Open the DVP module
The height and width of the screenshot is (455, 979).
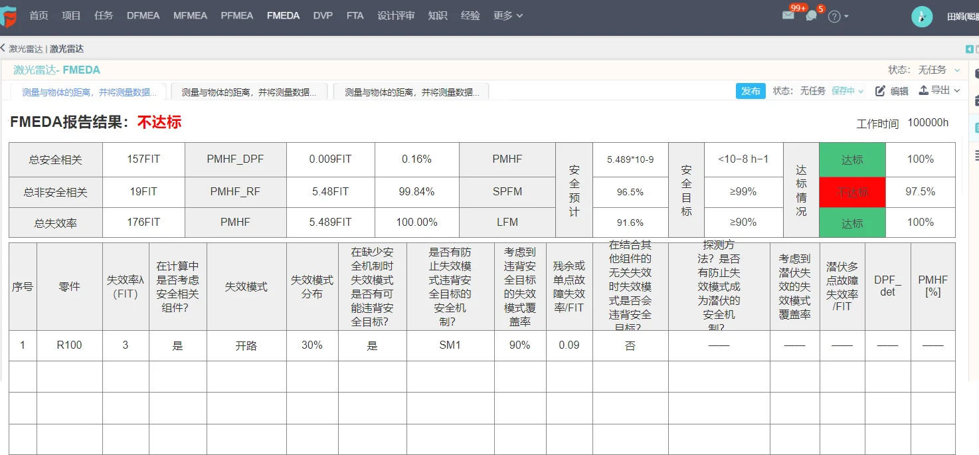323,15
